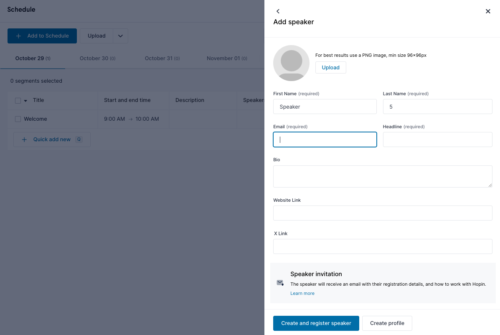Image resolution: width=500 pixels, height=335 pixels.
Task: Click the Description column header
Action: tap(190, 100)
